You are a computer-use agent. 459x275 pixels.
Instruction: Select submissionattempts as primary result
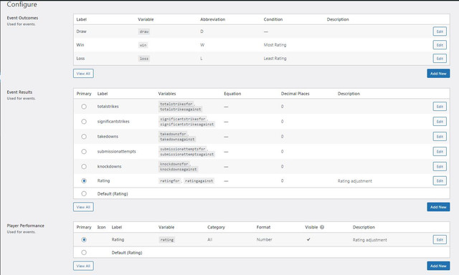pos(84,151)
